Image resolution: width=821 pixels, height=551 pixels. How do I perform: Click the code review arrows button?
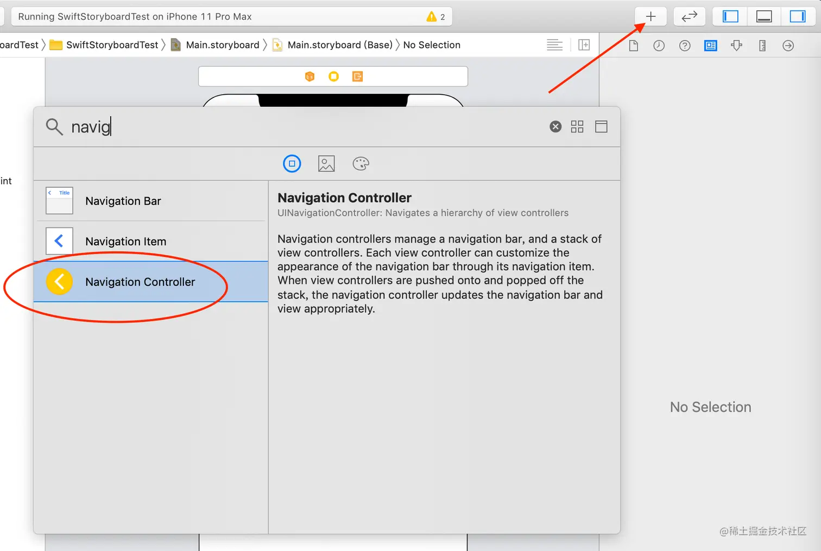(x=689, y=16)
